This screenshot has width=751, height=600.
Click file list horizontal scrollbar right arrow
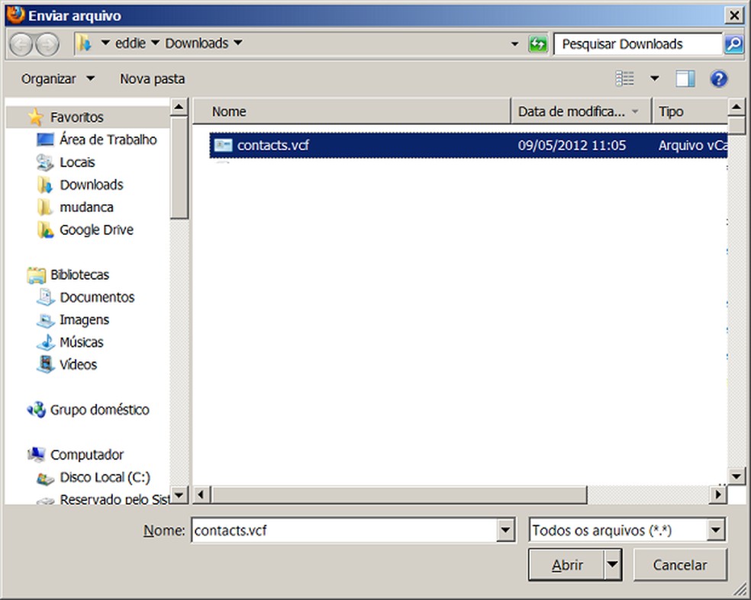tap(718, 494)
